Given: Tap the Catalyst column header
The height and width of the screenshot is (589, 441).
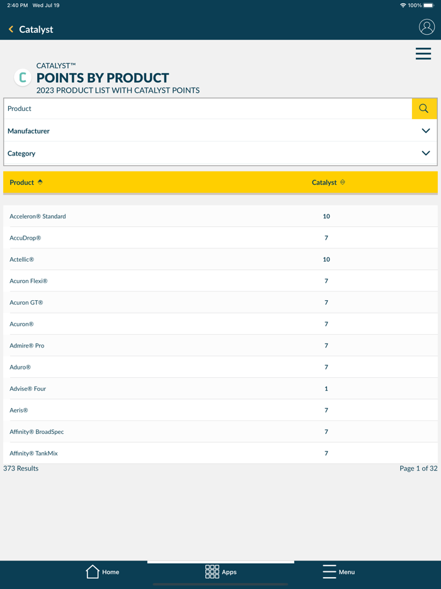Looking at the screenshot, I should 324,182.
